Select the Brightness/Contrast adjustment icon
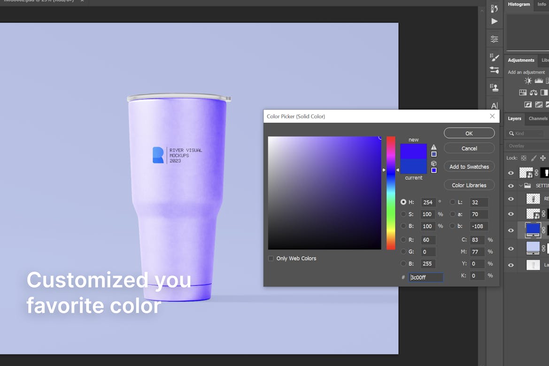The image size is (549, 366). (528, 80)
